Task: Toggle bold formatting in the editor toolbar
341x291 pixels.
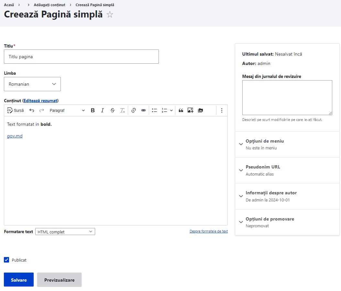Action: (x=93, y=110)
